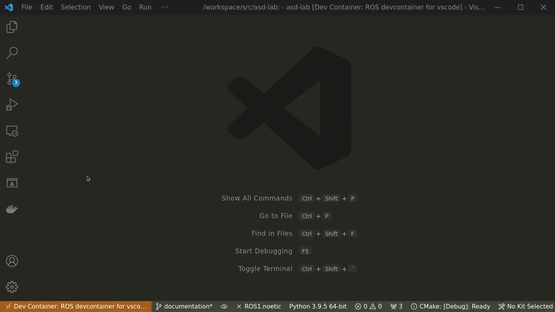Viewport: 555px width, 312px height.
Task: Click the Find in Files label
Action: pos(272,234)
